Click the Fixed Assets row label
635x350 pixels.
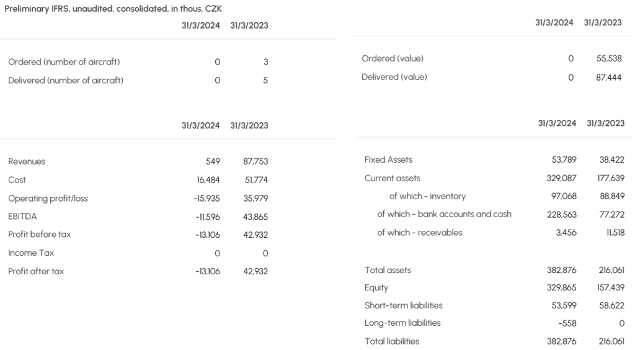coord(388,159)
